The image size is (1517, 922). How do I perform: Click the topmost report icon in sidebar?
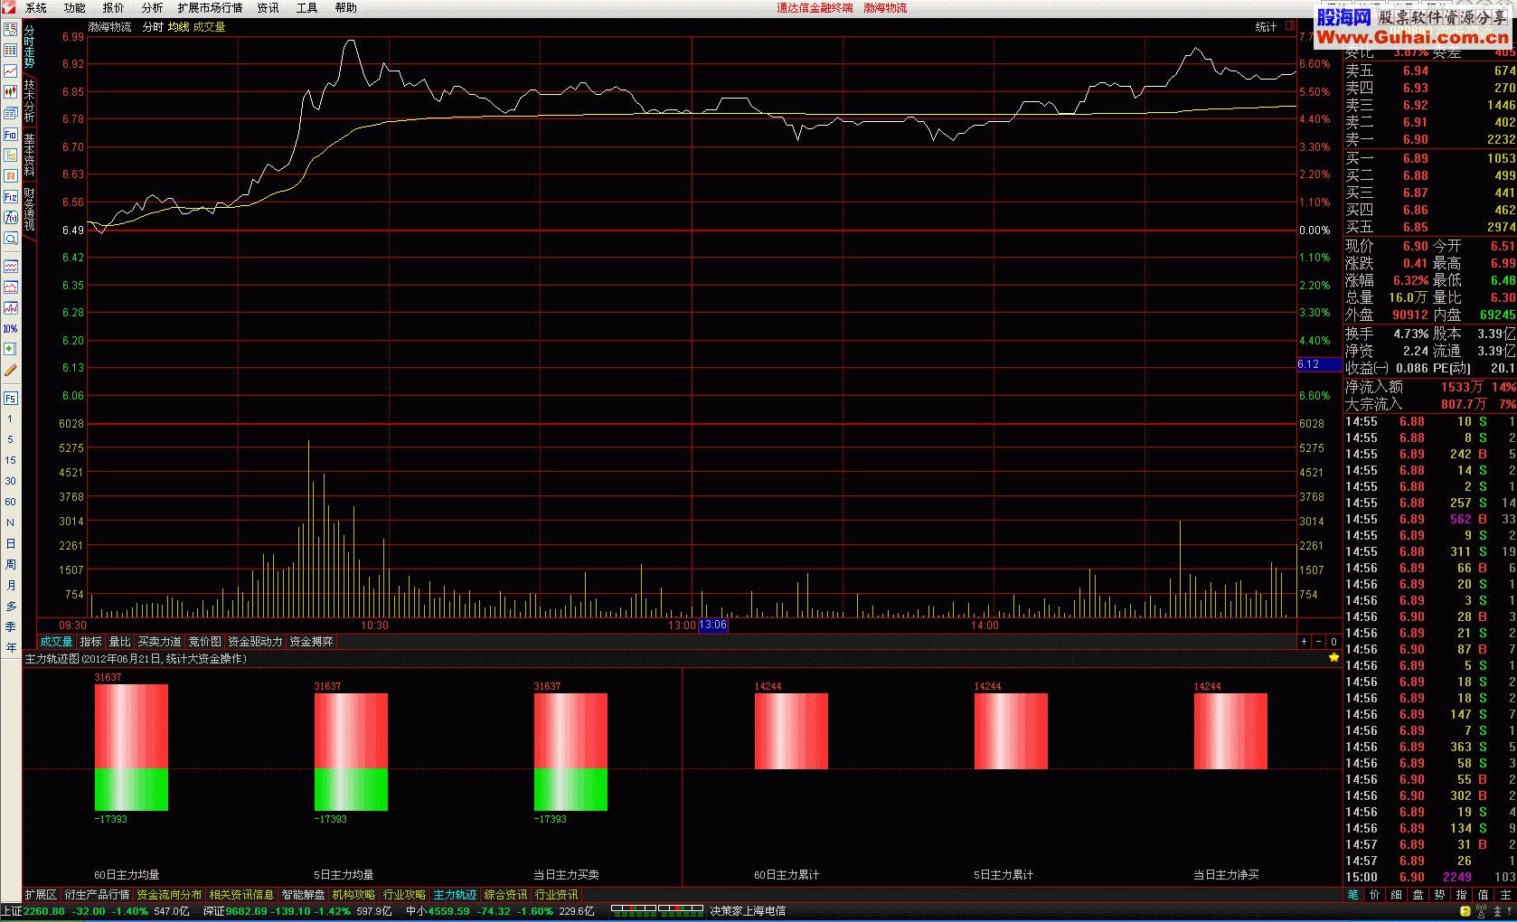[x=11, y=29]
